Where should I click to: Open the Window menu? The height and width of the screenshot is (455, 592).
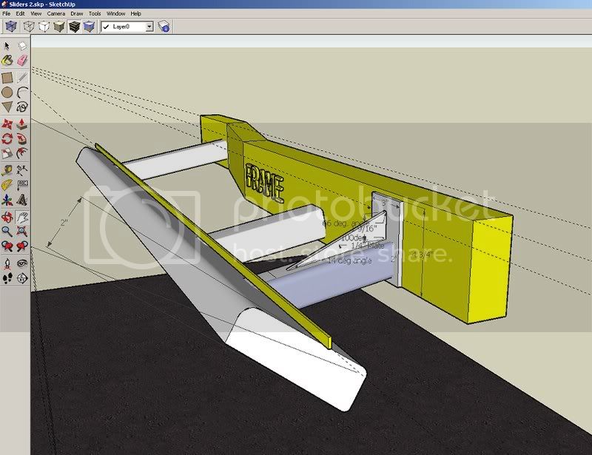[115, 13]
